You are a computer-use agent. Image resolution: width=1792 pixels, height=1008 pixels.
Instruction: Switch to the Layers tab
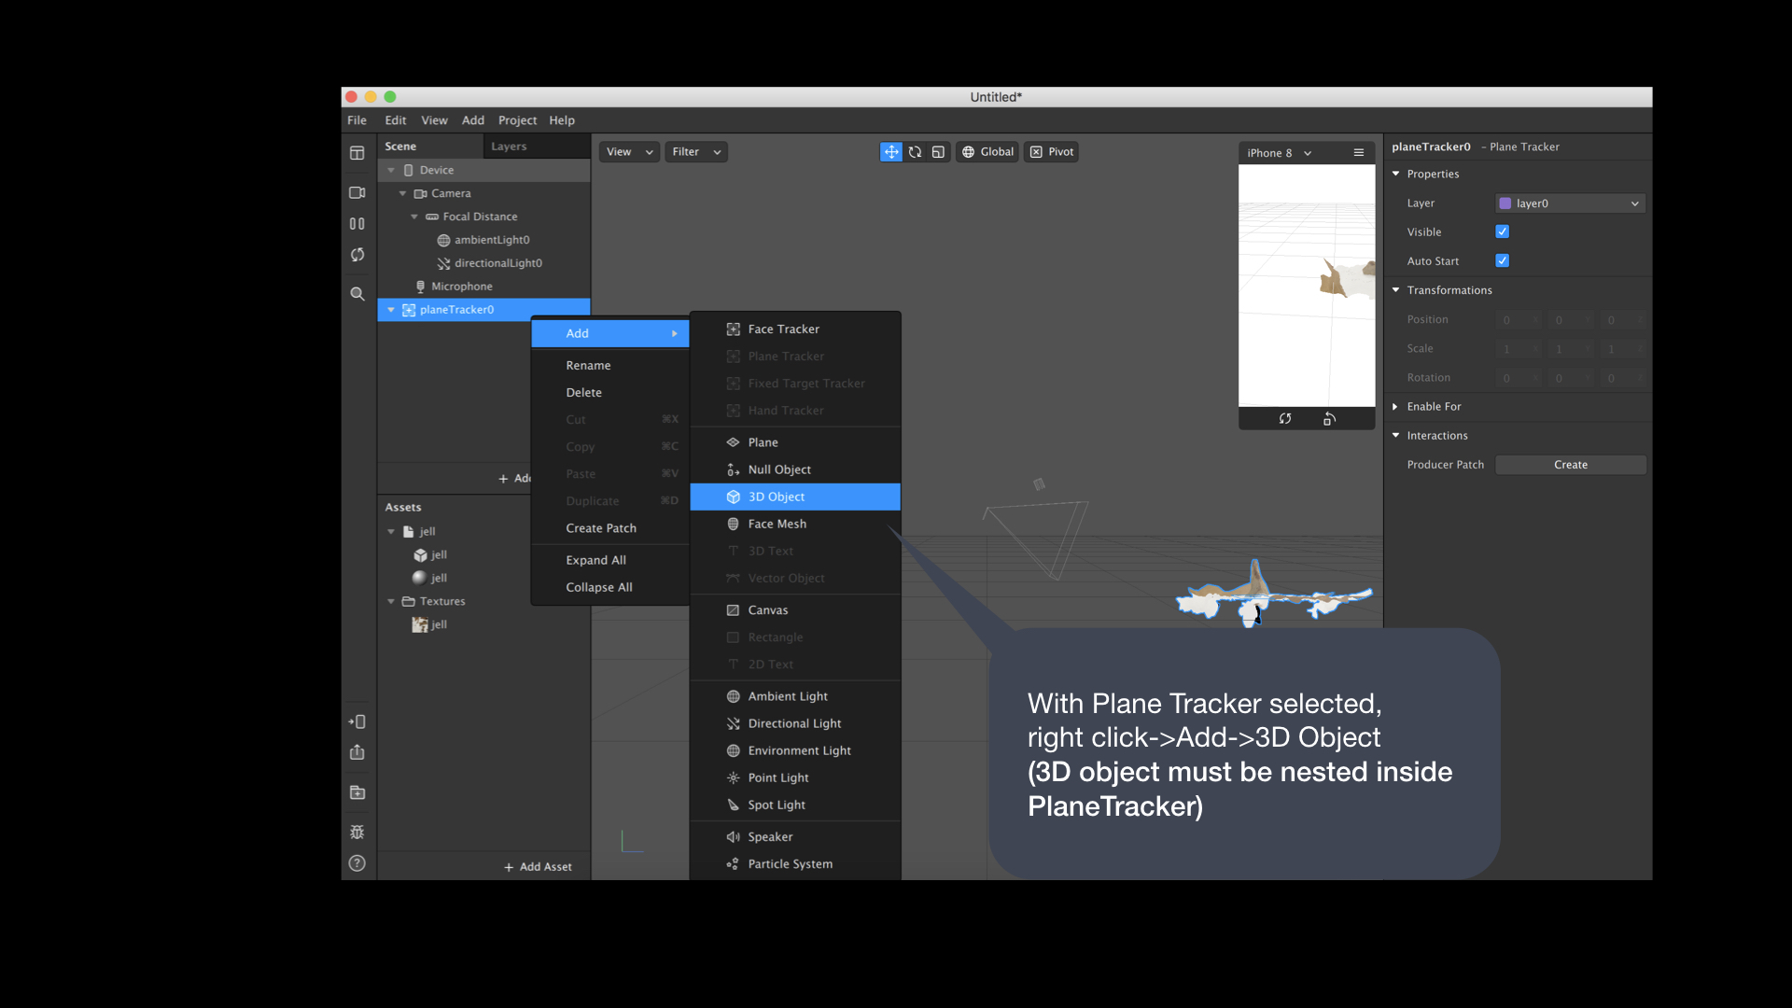pyautogui.click(x=509, y=147)
